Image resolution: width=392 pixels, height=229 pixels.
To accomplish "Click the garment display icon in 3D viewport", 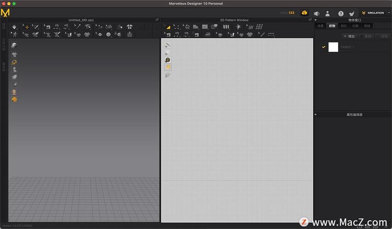I will [14, 55].
